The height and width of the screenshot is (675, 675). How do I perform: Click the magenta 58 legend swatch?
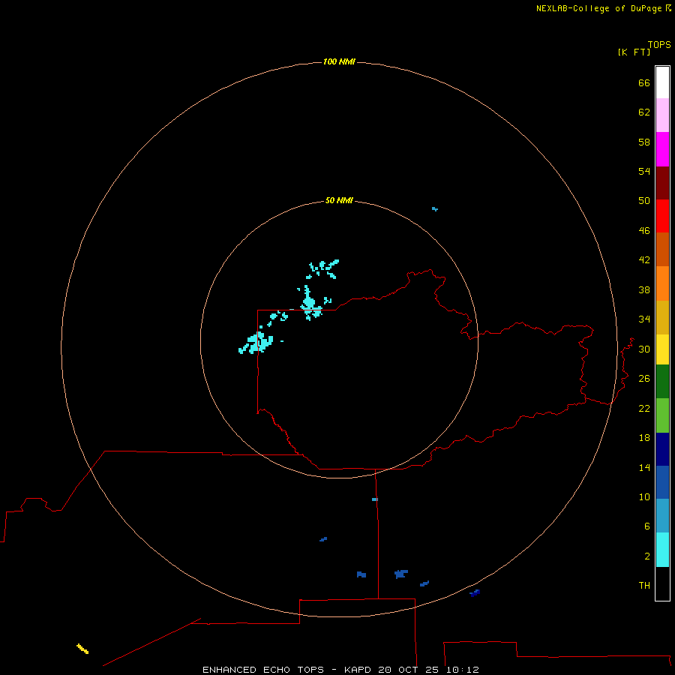(662, 149)
